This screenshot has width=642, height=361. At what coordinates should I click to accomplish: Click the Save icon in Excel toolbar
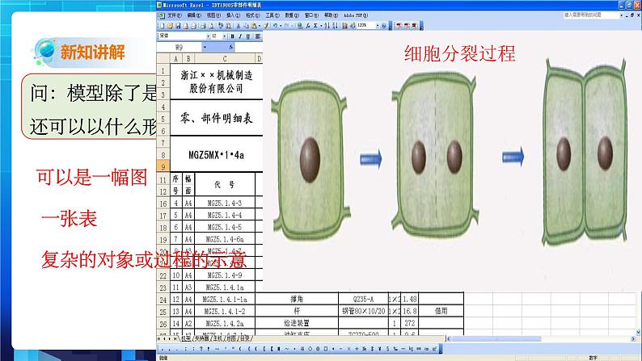tap(178, 26)
